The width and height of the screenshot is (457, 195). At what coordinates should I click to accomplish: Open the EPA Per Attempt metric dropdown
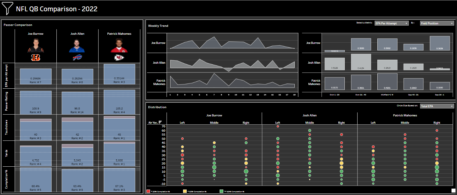392,23
